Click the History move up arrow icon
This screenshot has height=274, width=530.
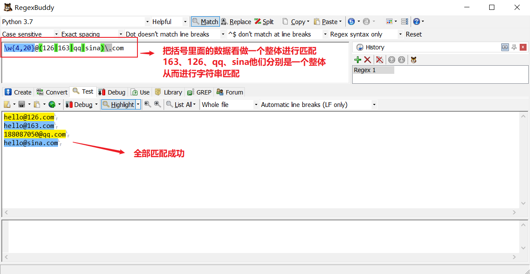tap(391, 60)
